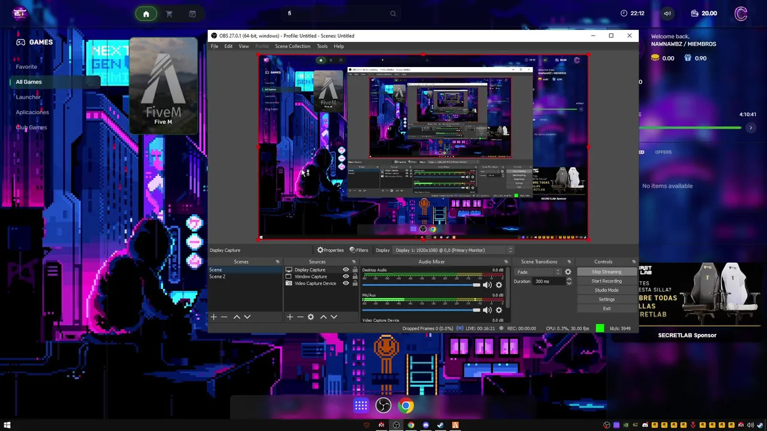
Task: Open the user avatar icon at top right
Action: click(x=741, y=13)
